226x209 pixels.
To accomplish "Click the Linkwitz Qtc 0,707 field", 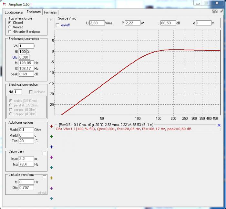I will click(26, 187).
